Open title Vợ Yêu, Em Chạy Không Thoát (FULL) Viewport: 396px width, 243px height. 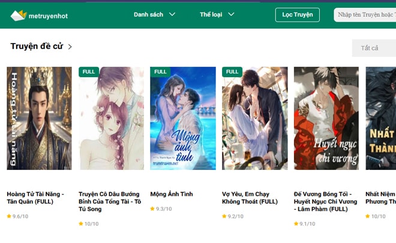[250, 198]
